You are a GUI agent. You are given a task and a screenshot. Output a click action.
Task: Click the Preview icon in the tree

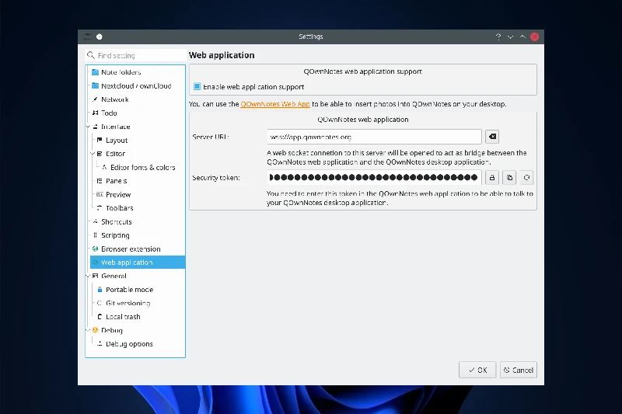pyautogui.click(x=100, y=194)
